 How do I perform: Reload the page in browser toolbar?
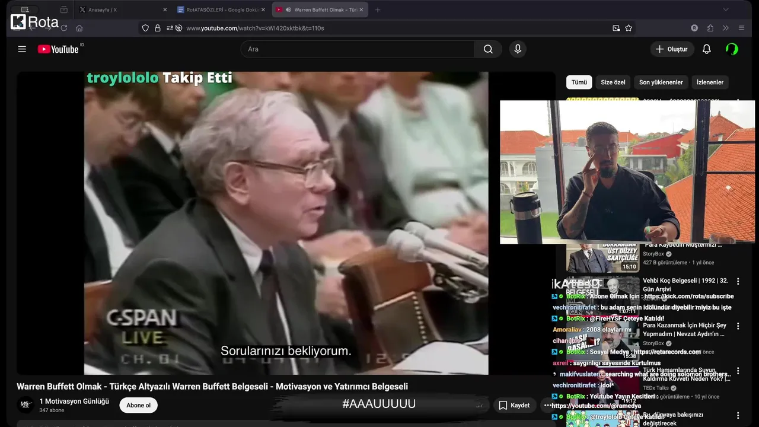point(64,28)
